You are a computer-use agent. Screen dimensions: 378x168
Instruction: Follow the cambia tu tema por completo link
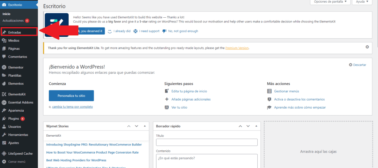tap(72, 106)
